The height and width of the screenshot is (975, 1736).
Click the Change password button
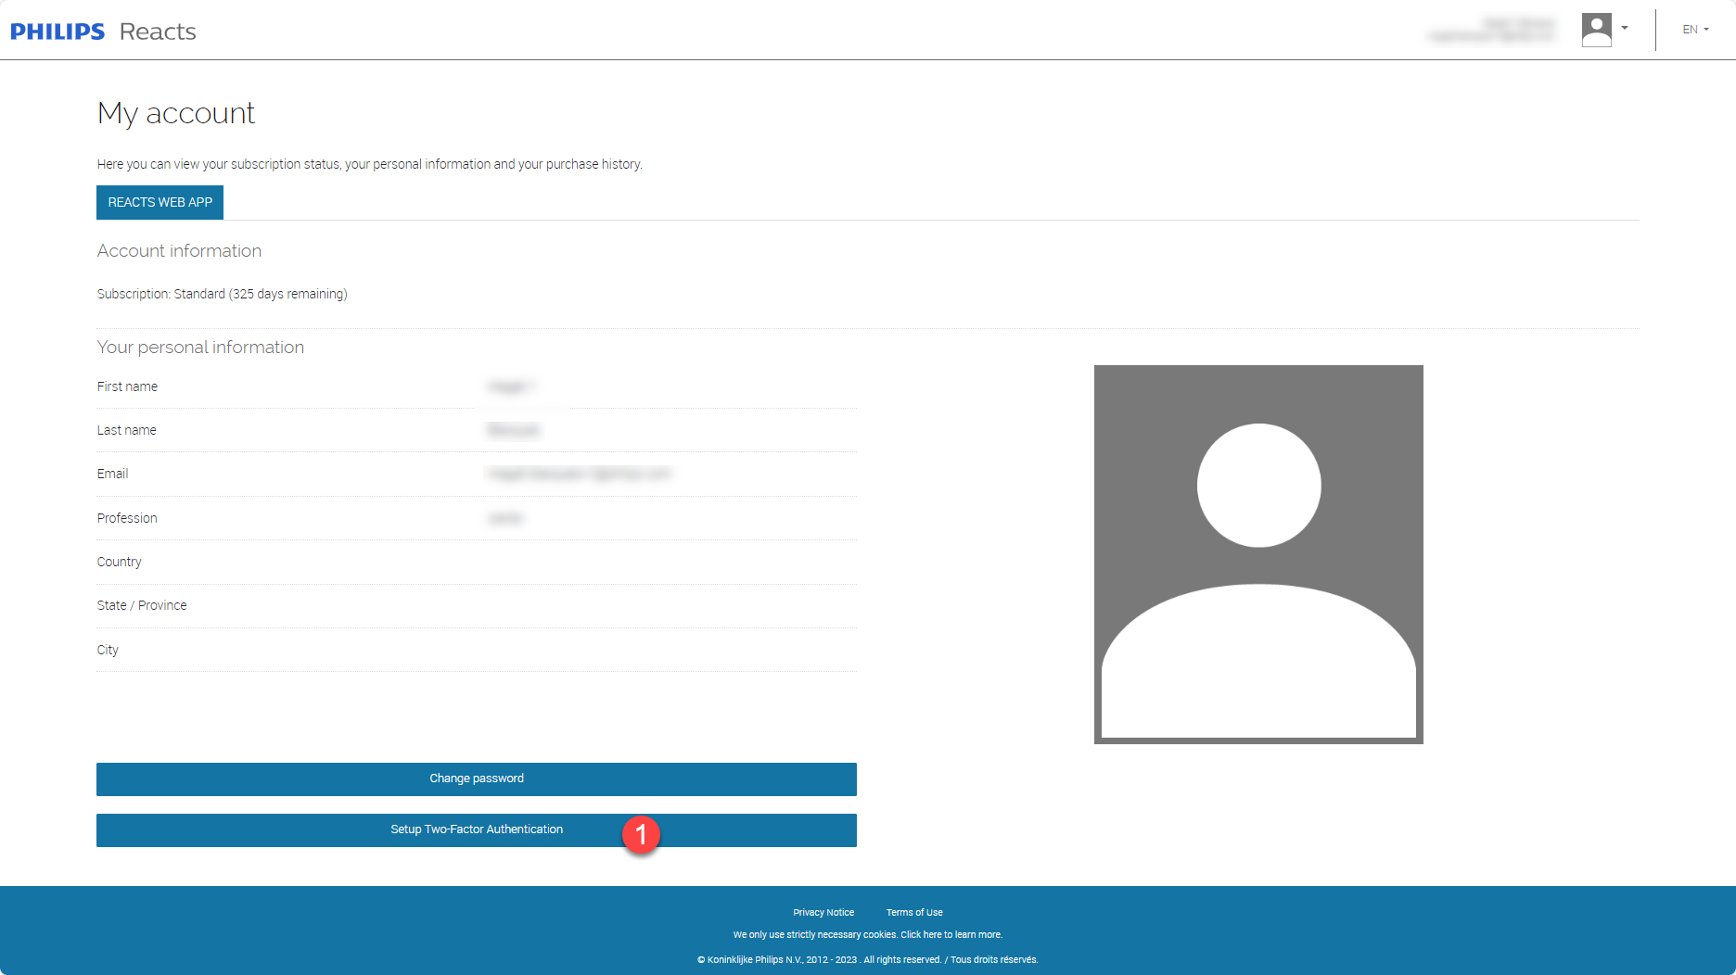(x=477, y=779)
